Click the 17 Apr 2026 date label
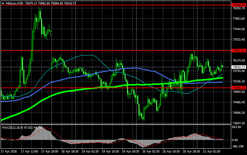247x155 pixels. [9, 152]
